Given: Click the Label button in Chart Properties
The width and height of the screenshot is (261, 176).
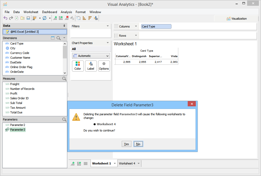Looking at the screenshot, I should 91,66.
